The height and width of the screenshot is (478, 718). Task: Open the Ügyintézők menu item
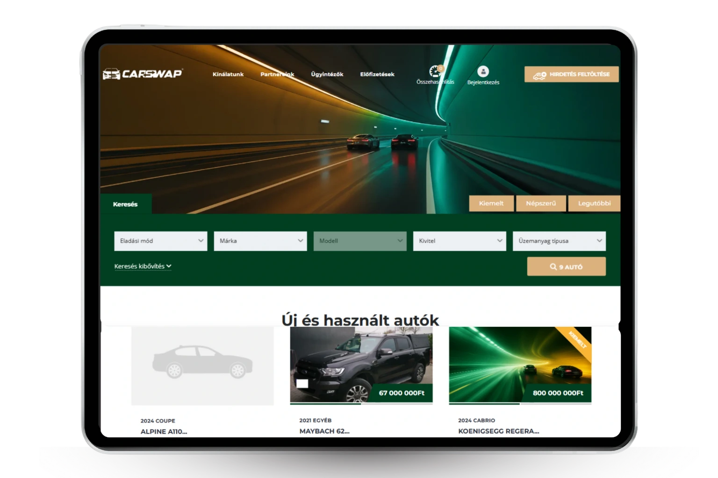pos(327,74)
